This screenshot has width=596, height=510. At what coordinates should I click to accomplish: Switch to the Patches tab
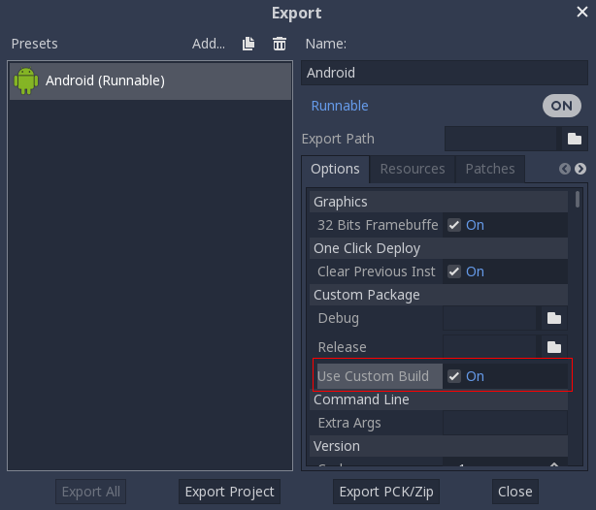[490, 169]
